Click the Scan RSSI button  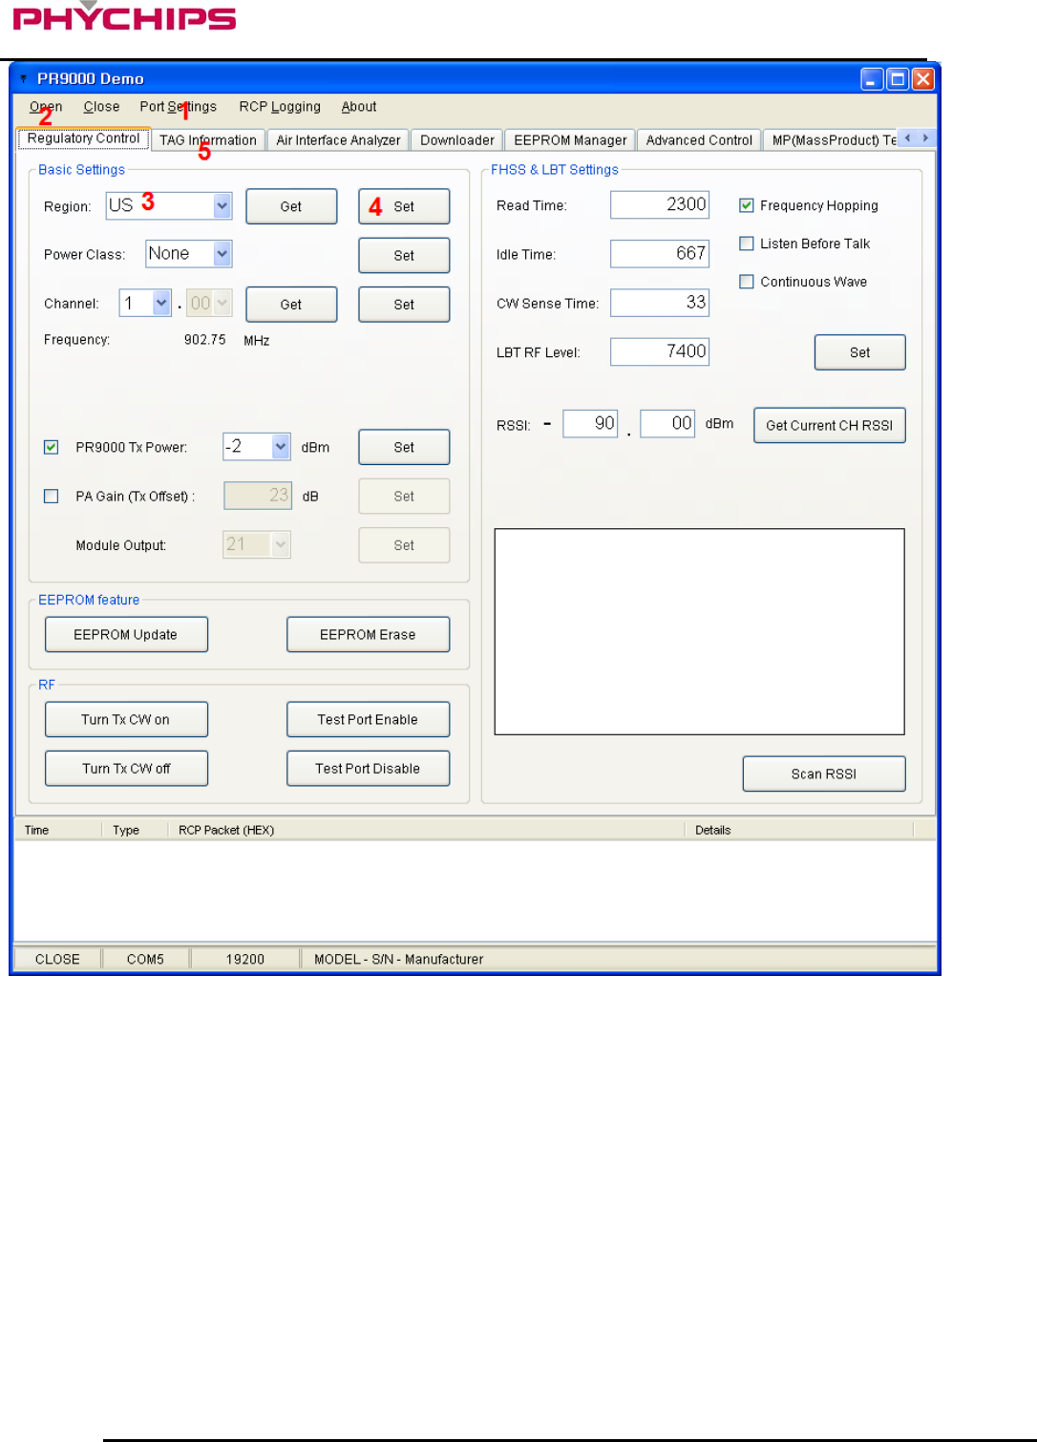[823, 774]
